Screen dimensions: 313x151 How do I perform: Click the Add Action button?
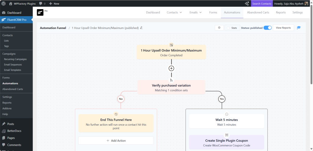[116, 141]
